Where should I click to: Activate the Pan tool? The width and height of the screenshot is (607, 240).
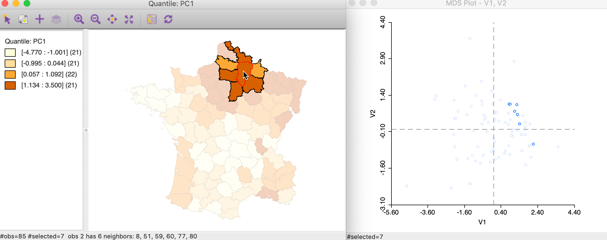coord(112,19)
